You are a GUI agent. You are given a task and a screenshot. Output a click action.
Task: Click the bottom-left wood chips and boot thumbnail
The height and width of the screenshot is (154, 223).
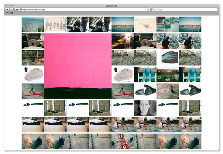click(x=33, y=141)
